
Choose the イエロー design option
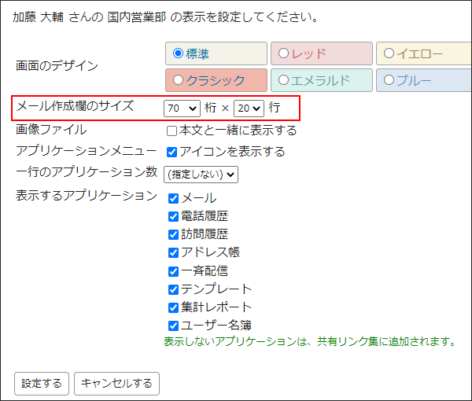point(389,53)
